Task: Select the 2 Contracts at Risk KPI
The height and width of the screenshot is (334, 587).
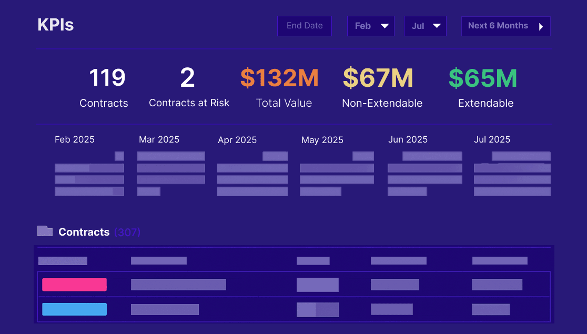Action: pyautogui.click(x=189, y=87)
